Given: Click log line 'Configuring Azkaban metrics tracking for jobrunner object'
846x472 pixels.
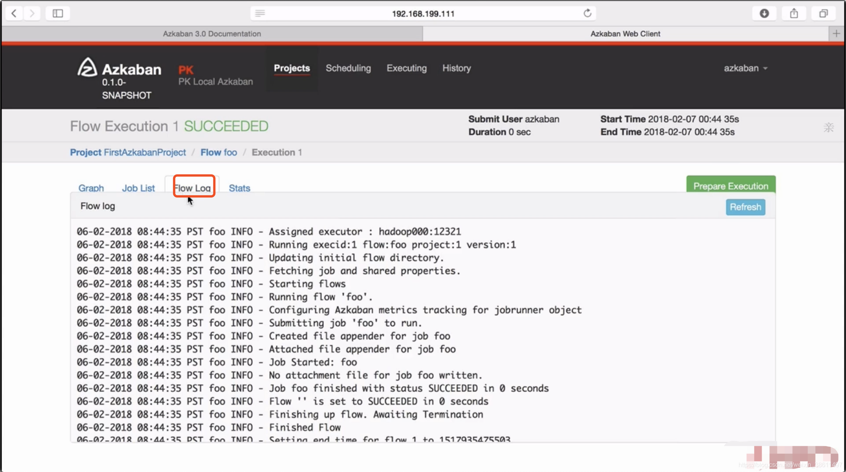Looking at the screenshot, I should (x=329, y=310).
